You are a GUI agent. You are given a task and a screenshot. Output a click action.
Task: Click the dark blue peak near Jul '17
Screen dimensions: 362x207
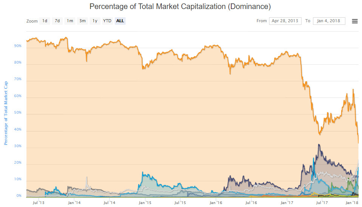coord(319,145)
